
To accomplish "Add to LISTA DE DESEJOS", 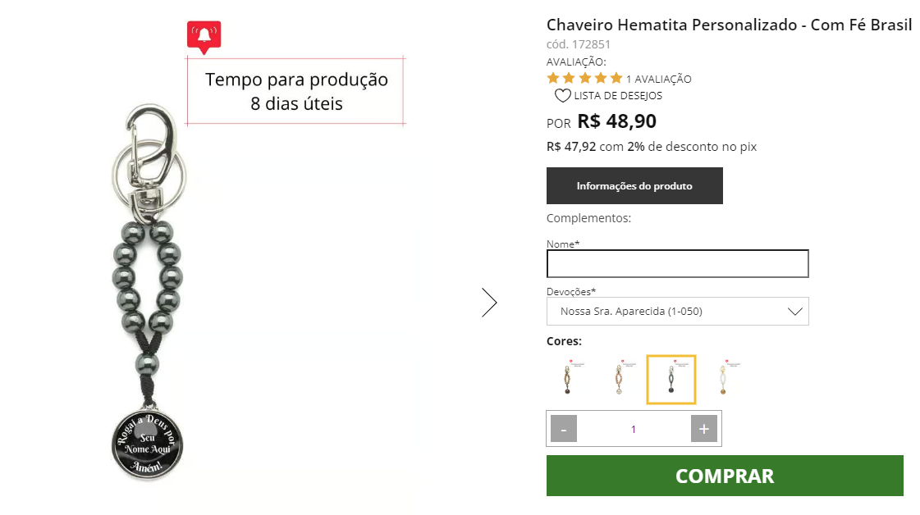I will [618, 96].
